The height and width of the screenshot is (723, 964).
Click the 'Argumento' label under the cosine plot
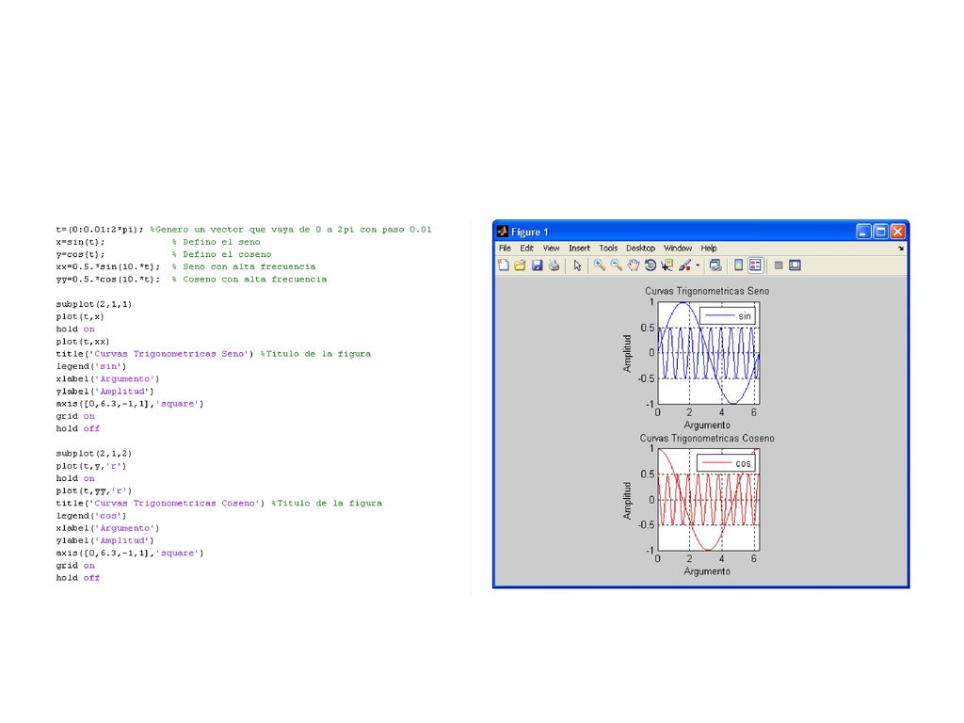point(707,571)
